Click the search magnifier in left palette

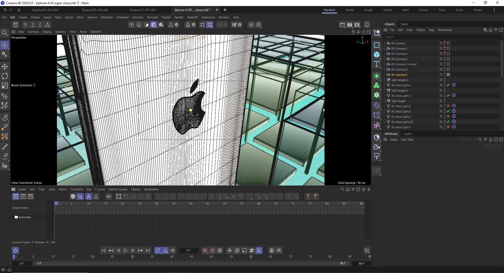(5, 33)
